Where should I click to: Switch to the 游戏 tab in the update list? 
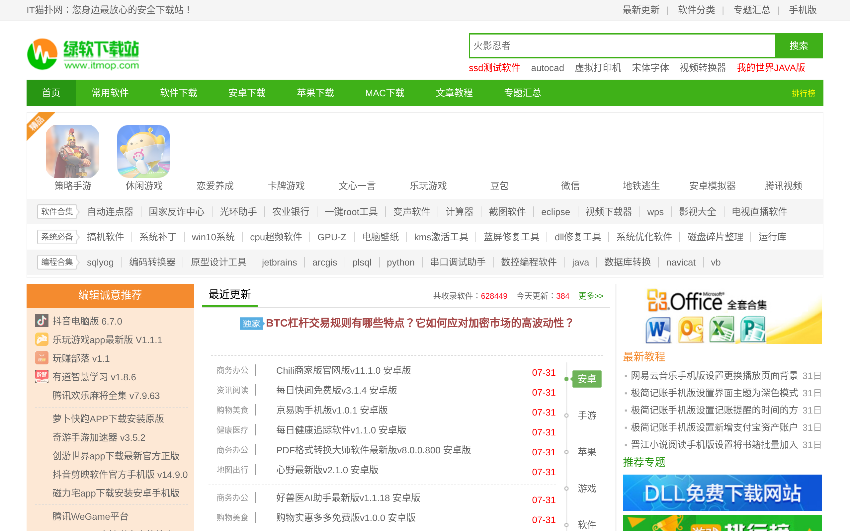pyautogui.click(x=587, y=489)
